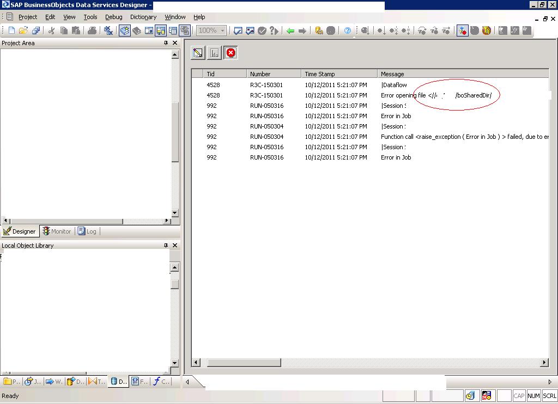Open the Window menu

click(175, 17)
